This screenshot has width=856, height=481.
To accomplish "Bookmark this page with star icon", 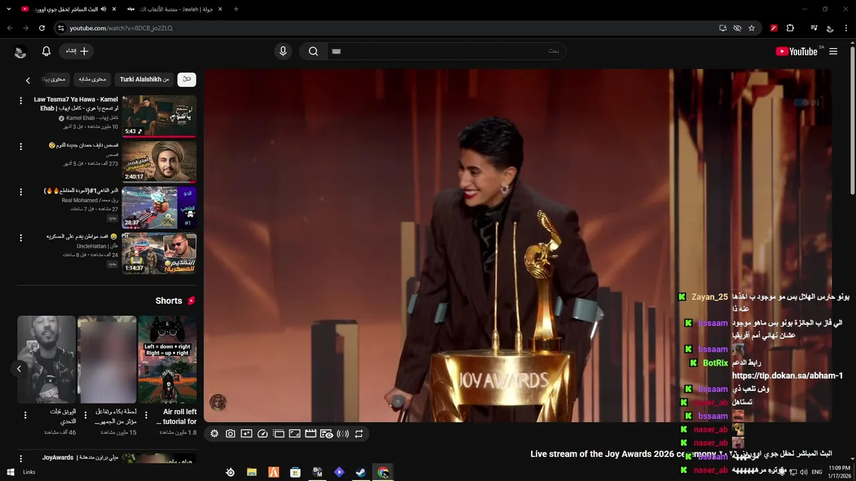I will click(x=752, y=28).
